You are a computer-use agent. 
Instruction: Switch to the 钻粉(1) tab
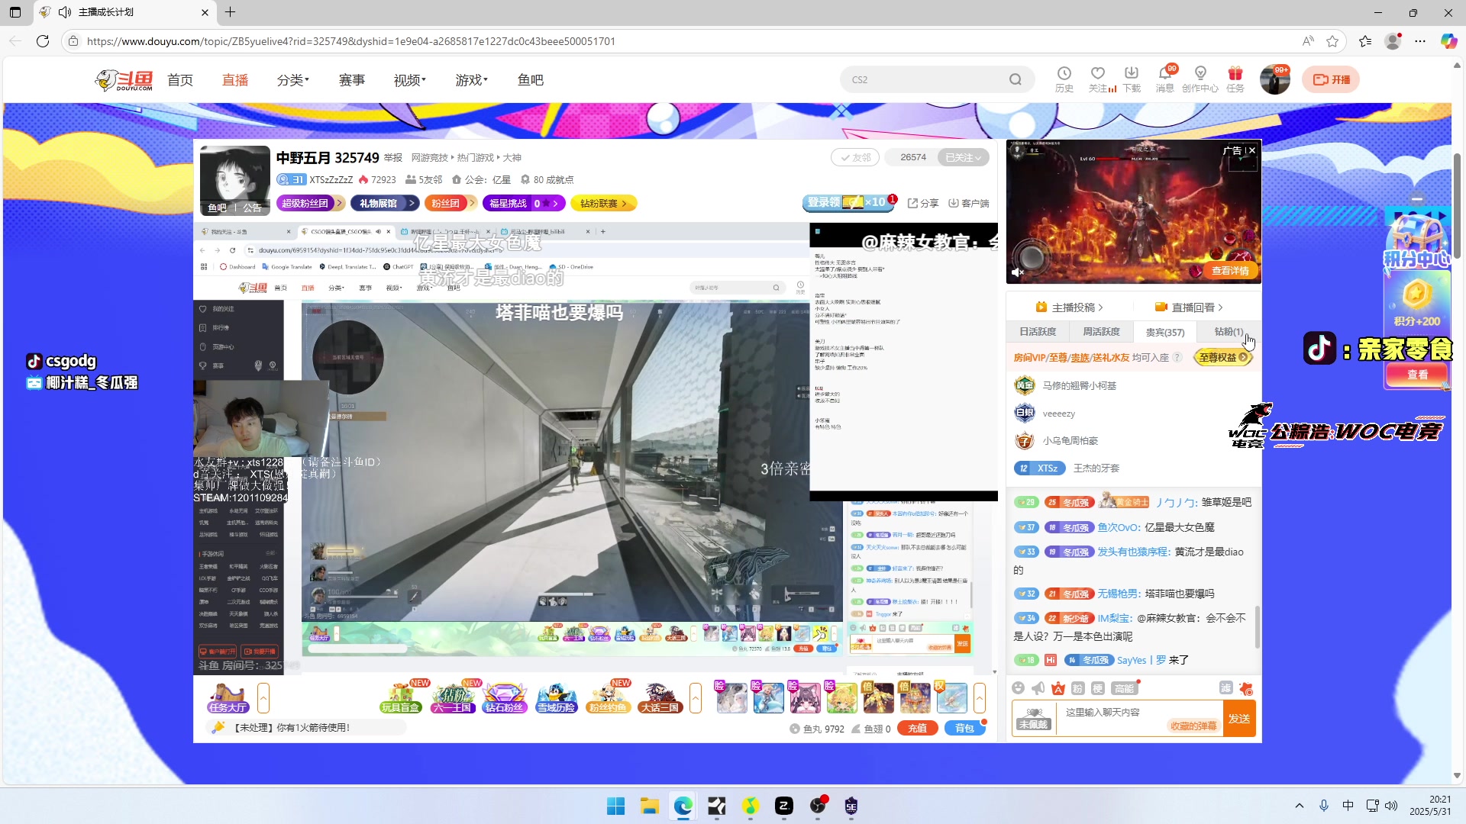(1229, 332)
